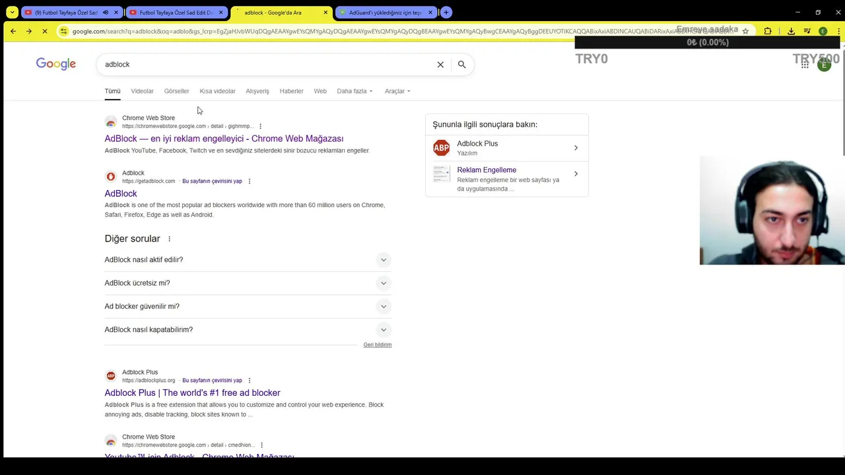This screenshot has height=475, width=845.
Task: Open more options for getadblock.com result
Action: point(250,181)
